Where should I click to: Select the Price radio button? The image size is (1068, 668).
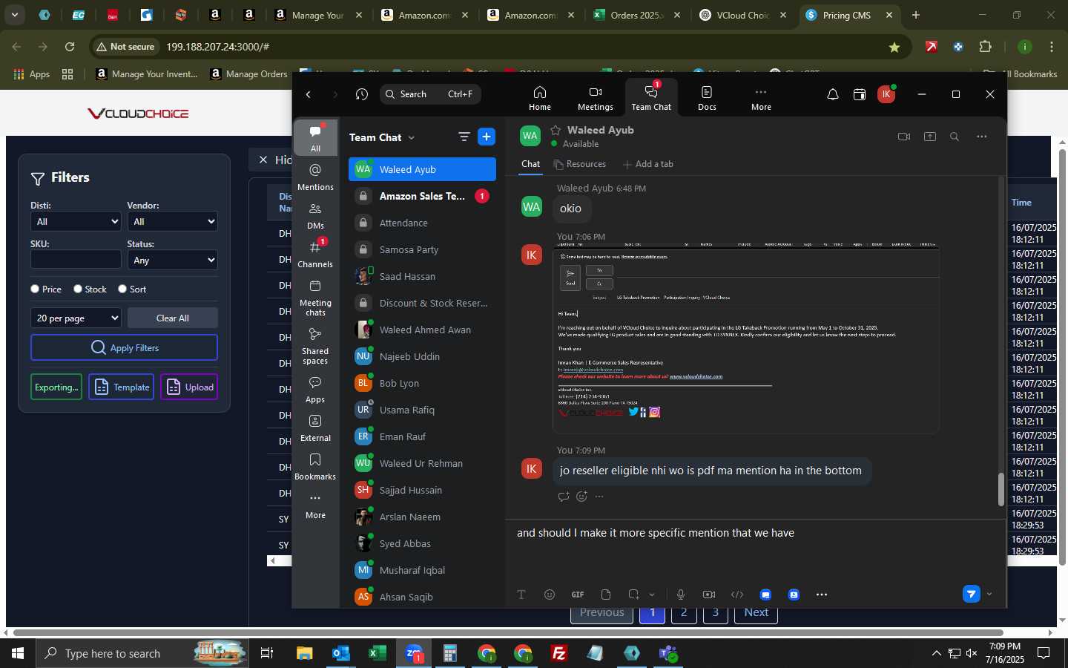pyautogui.click(x=35, y=289)
